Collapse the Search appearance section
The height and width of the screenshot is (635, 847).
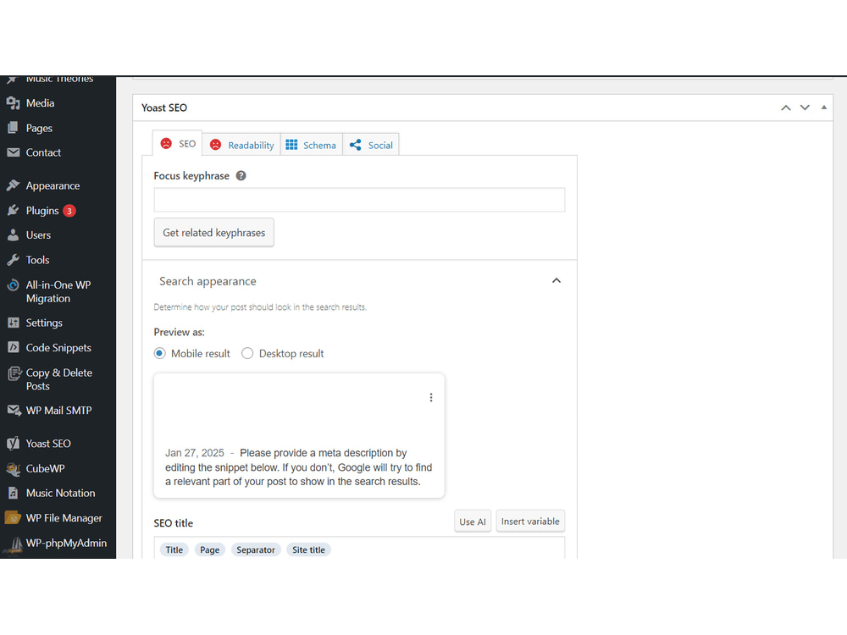point(556,281)
